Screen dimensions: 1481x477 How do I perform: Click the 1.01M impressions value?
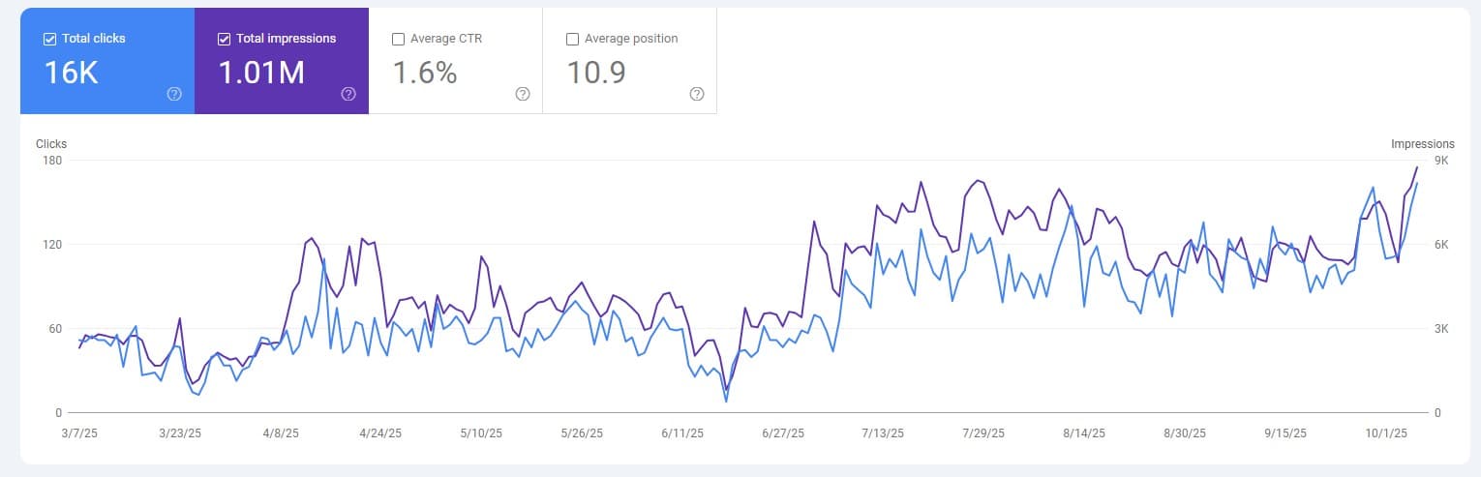point(261,73)
